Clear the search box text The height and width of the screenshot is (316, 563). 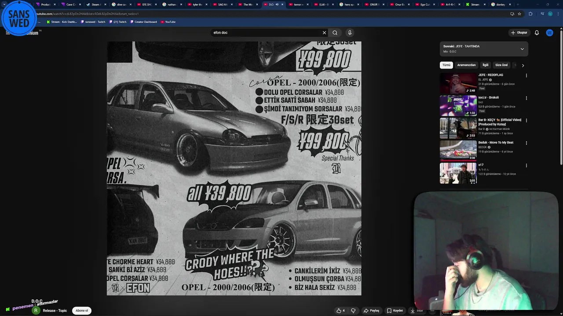coord(324,32)
